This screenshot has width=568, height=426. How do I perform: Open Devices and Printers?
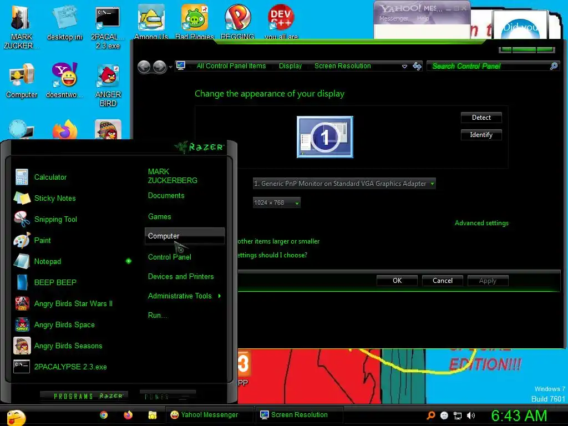(181, 276)
